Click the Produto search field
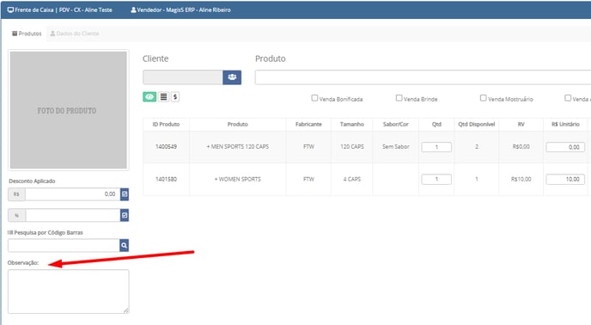 [x=423, y=77]
